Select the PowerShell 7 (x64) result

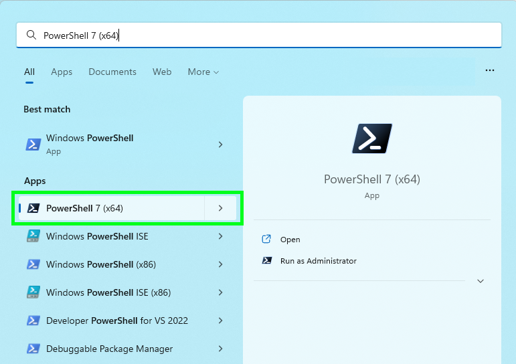(112, 208)
